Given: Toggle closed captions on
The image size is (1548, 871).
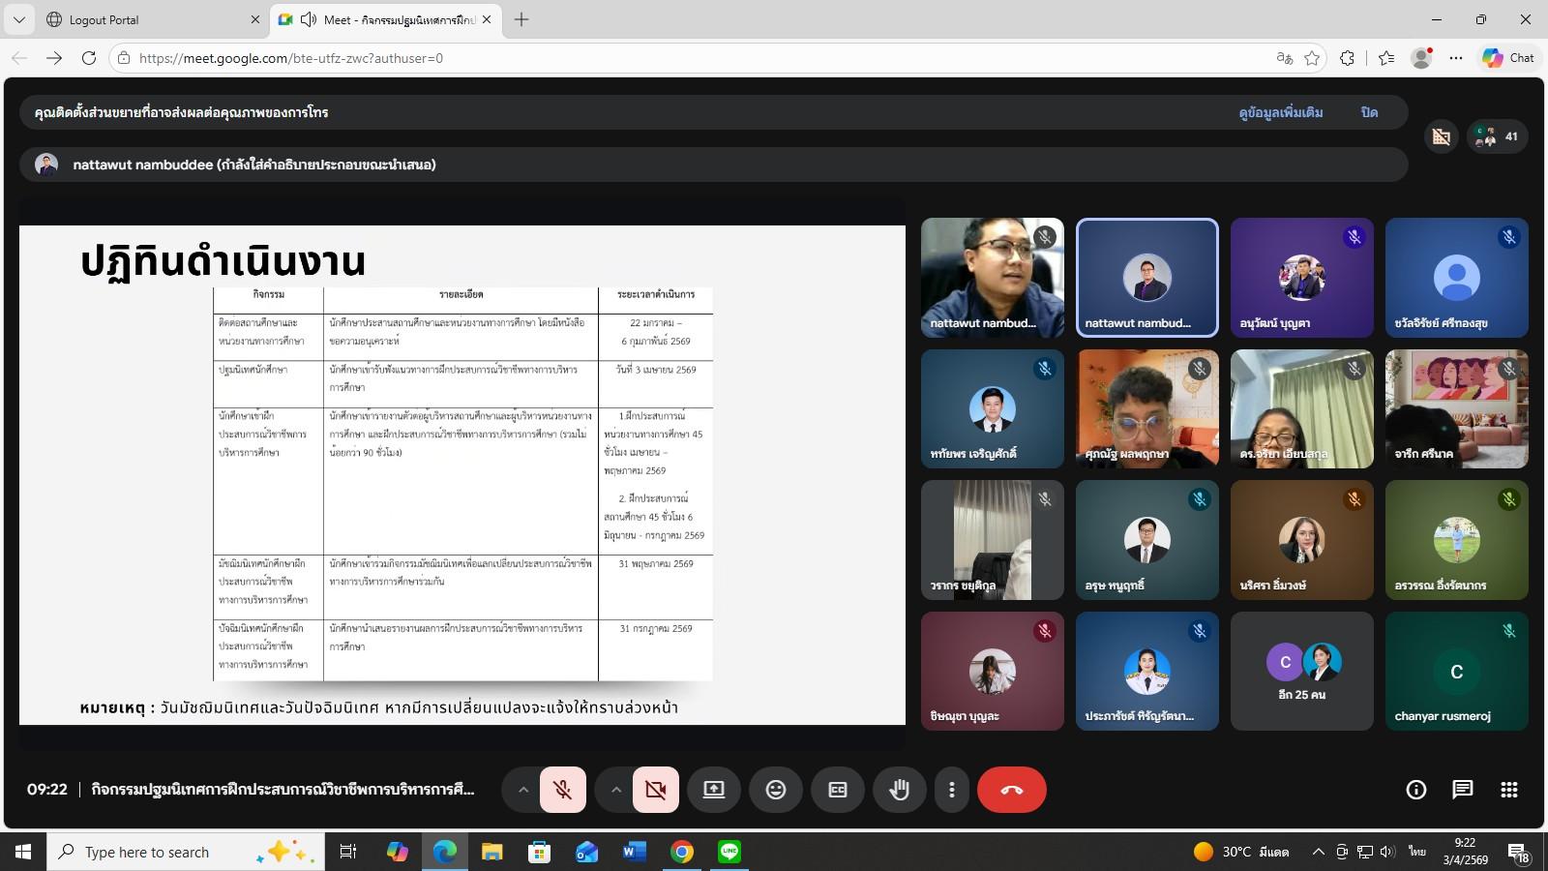Looking at the screenshot, I should 837,790.
